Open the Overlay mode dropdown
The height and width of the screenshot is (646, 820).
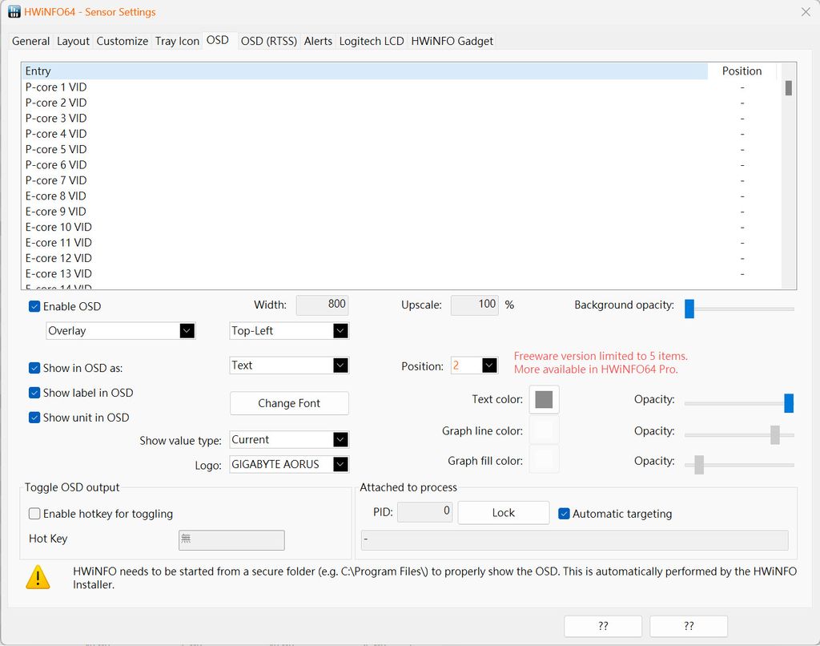pos(121,331)
